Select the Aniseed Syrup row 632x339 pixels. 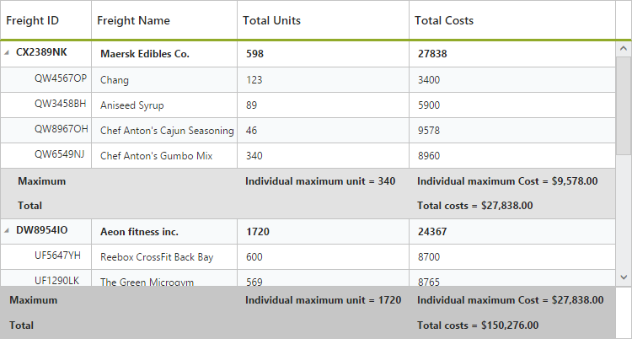tap(131, 105)
